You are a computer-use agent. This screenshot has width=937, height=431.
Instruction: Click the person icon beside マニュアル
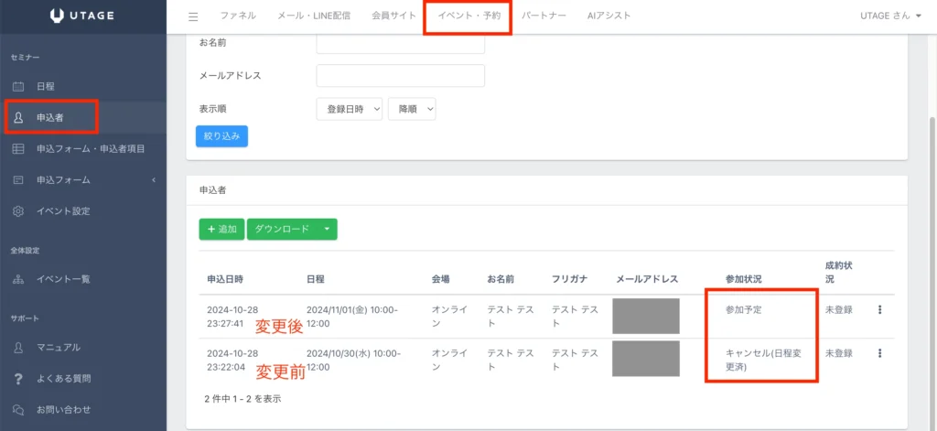point(18,348)
